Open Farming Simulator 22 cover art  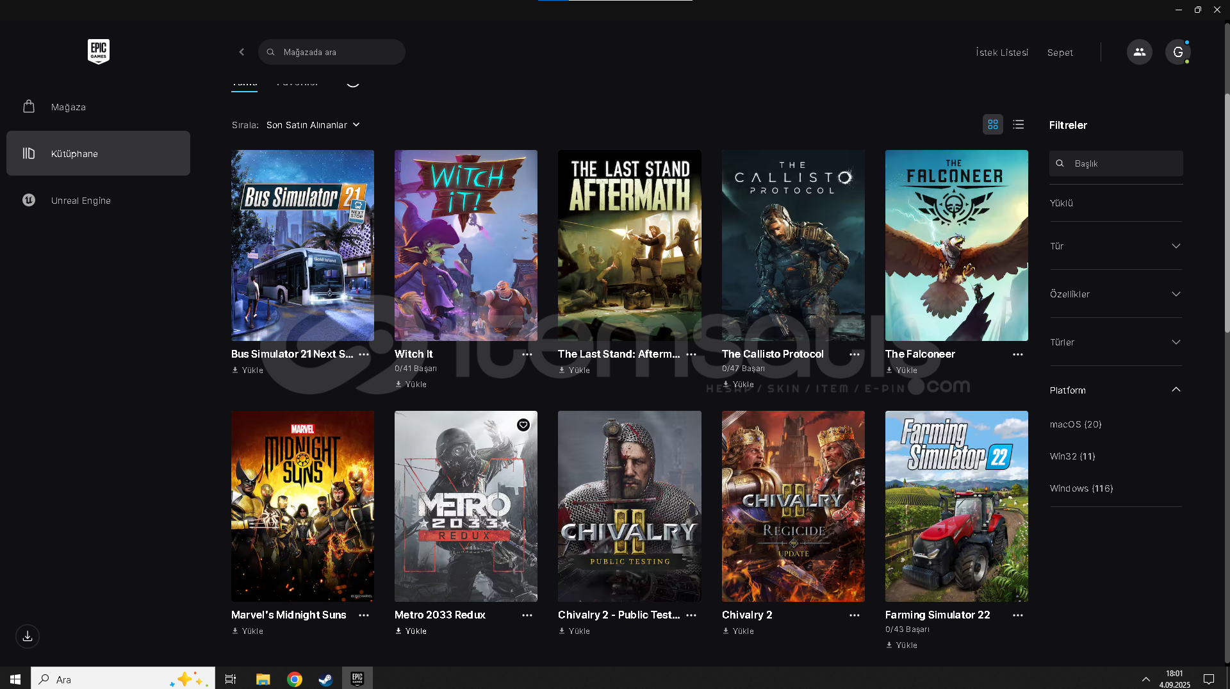tap(956, 506)
